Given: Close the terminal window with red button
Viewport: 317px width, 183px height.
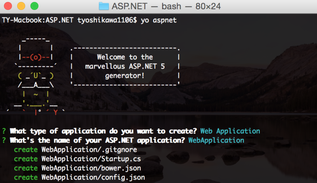Looking at the screenshot, I should pos(8,6).
